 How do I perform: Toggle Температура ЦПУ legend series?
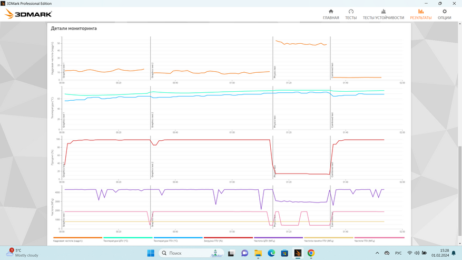115,240
